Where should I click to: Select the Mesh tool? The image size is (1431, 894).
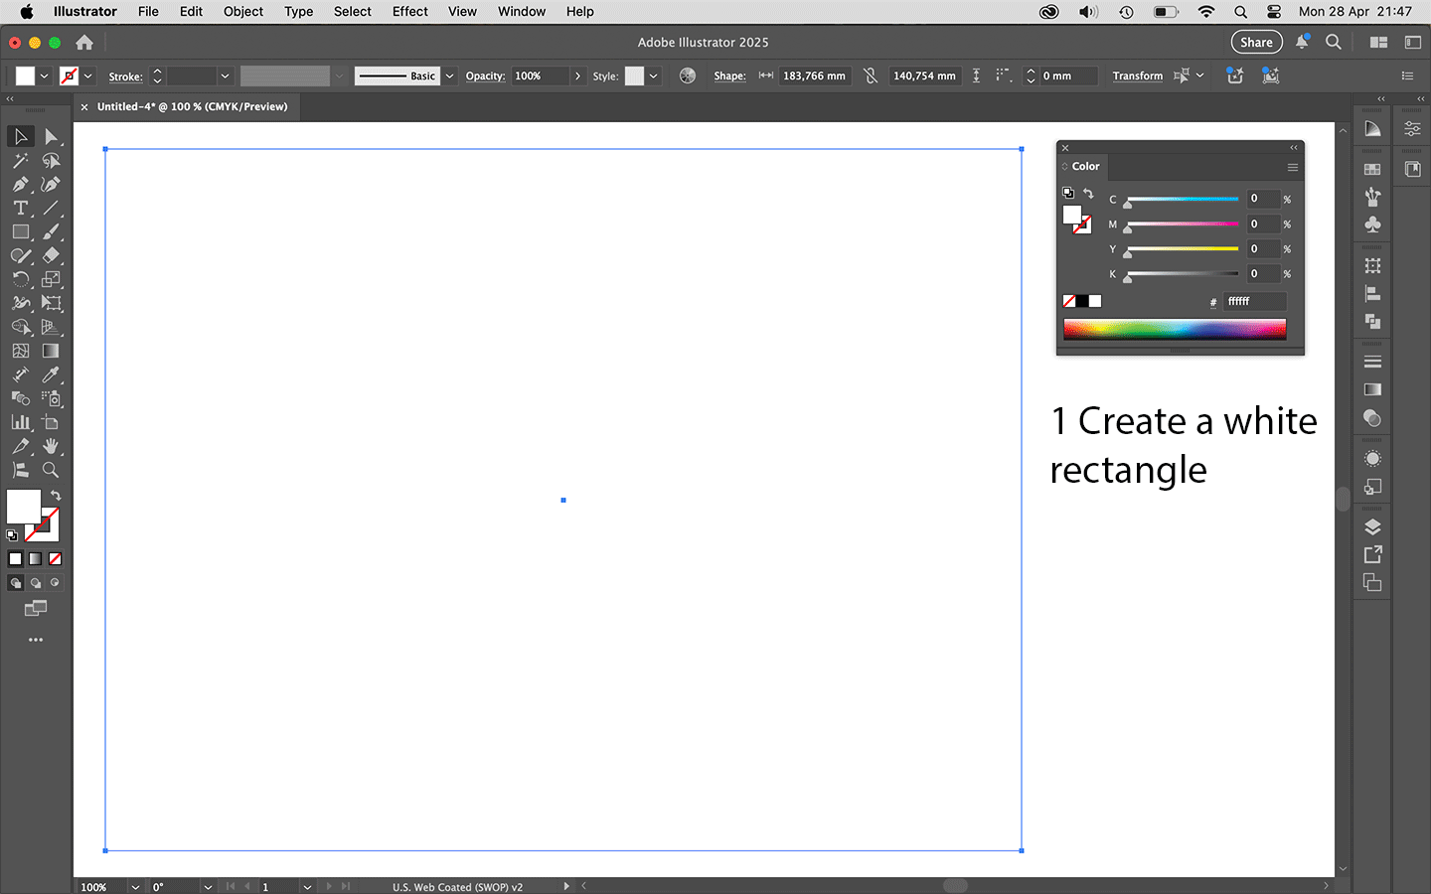[20, 351]
